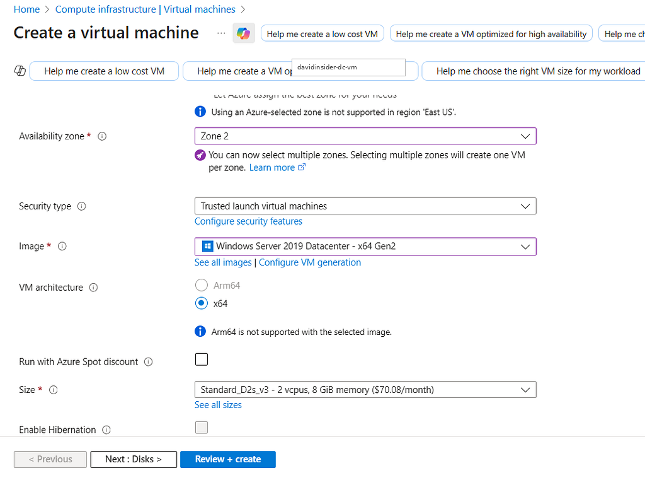The height and width of the screenshot is (480, 645).
Task: Click the info icon next to Security type
Action: click(82, 206)
